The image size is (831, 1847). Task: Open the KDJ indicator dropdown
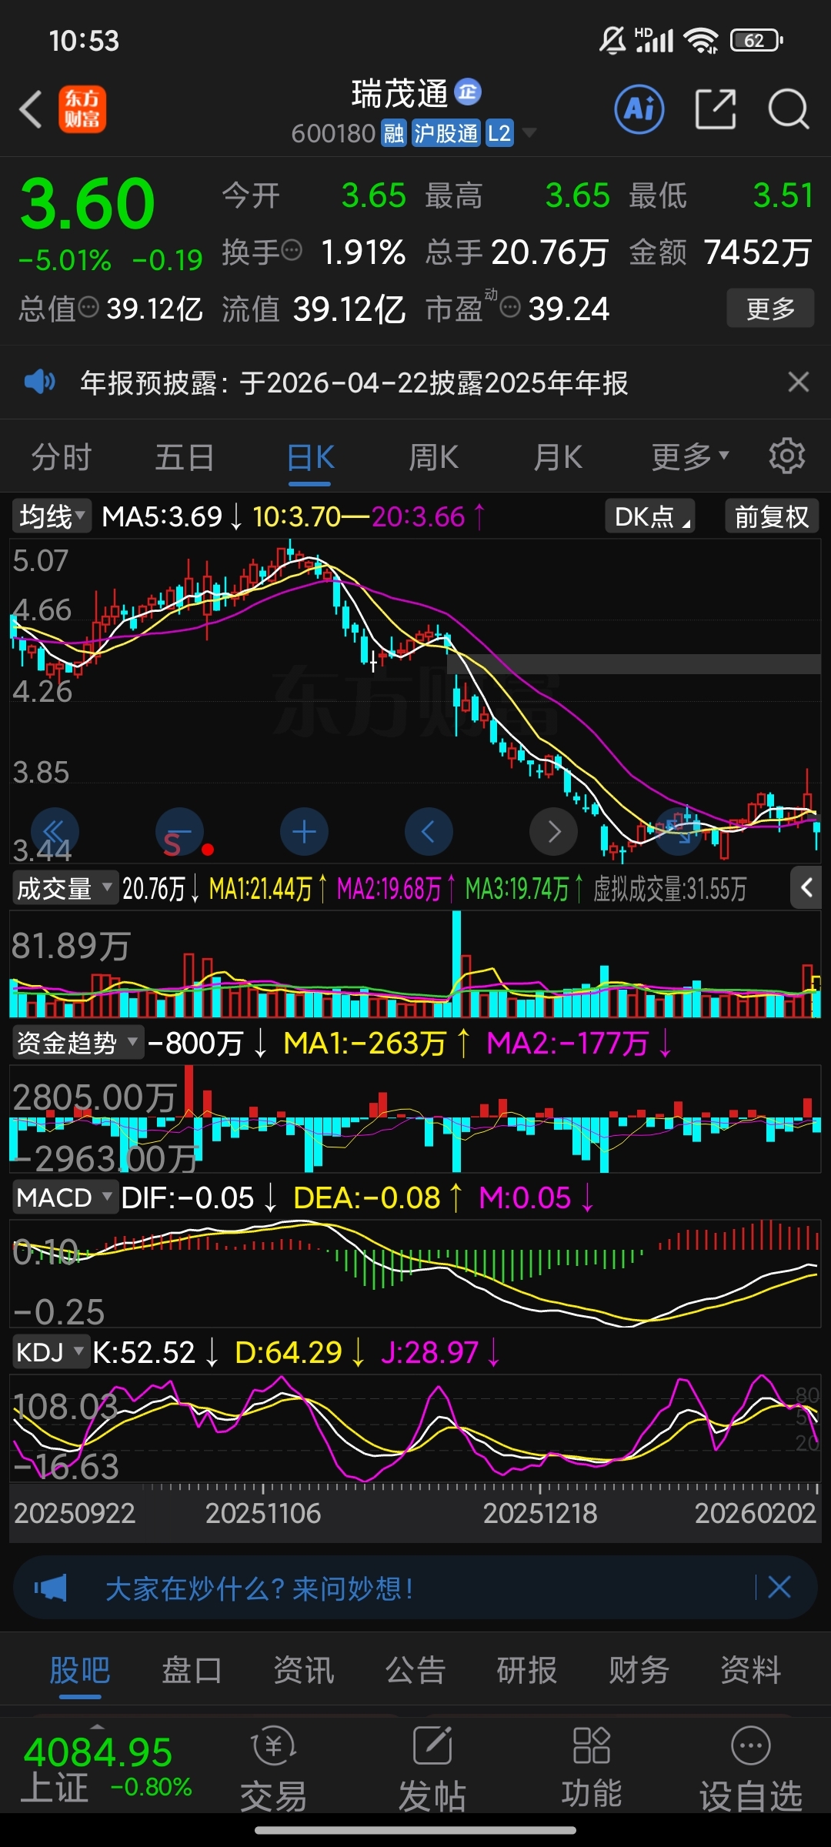[51, 1352]
